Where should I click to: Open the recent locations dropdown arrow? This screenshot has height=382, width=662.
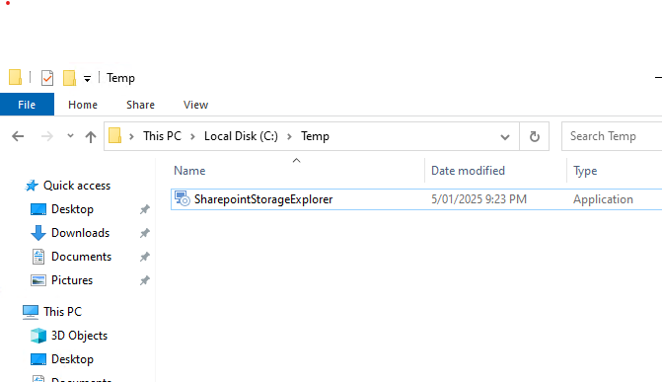[70, 136]
